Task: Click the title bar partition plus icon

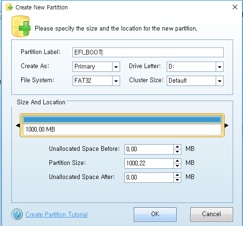Action: 9,7
